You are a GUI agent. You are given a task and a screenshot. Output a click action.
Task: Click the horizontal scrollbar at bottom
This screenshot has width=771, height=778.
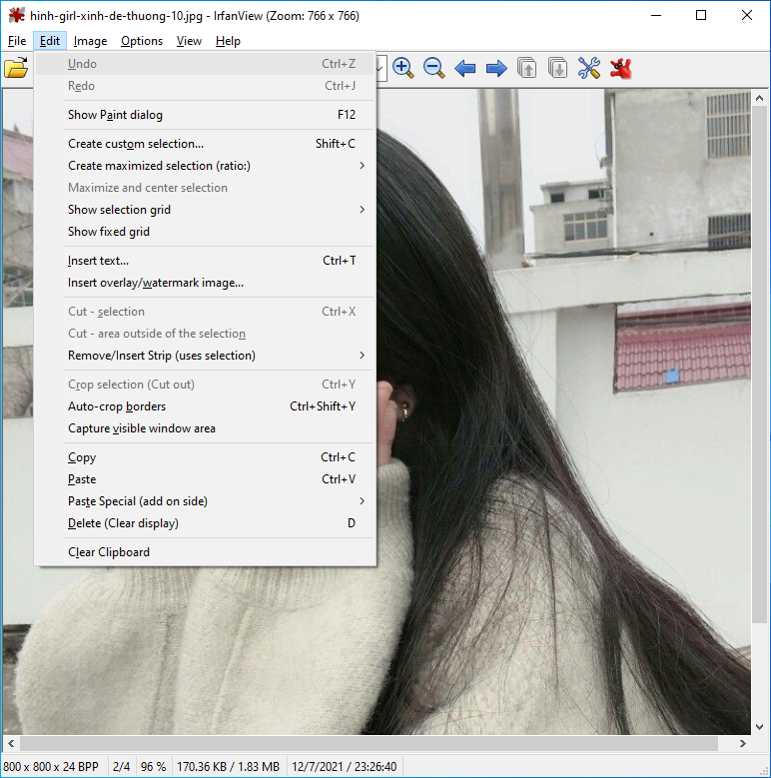pyautogui.click(x=370, y=744)
